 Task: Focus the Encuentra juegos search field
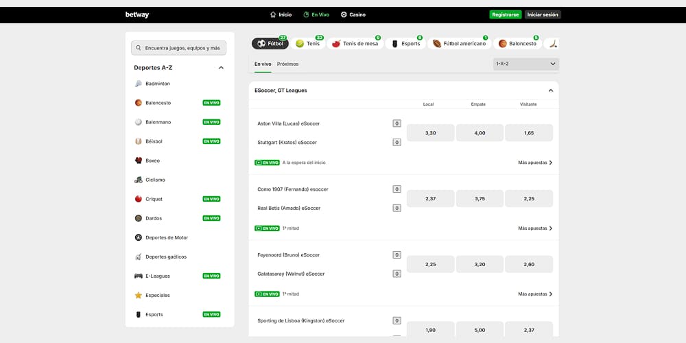click(x=178, y=48)
